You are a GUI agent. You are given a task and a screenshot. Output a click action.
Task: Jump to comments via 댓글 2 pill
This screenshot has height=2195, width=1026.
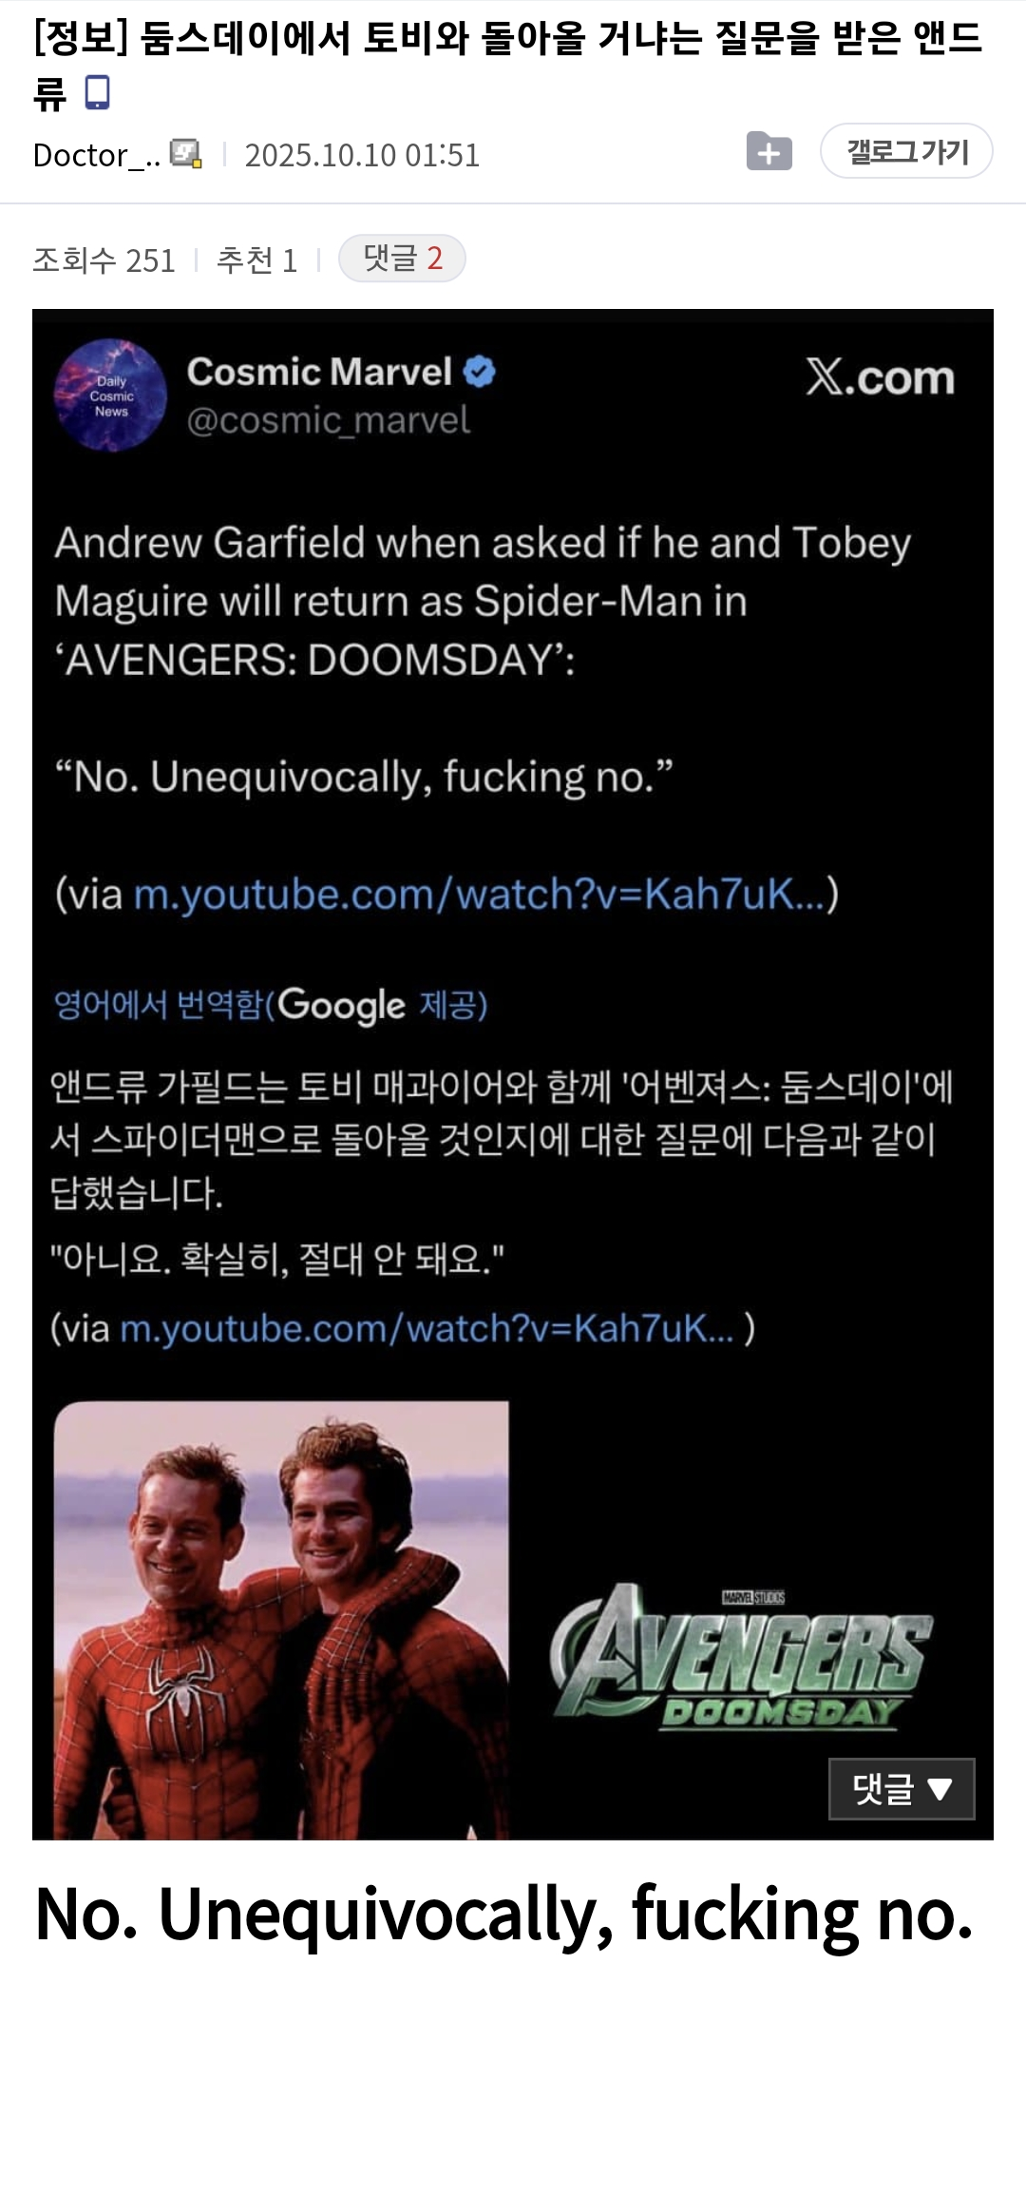coord(402,259)
